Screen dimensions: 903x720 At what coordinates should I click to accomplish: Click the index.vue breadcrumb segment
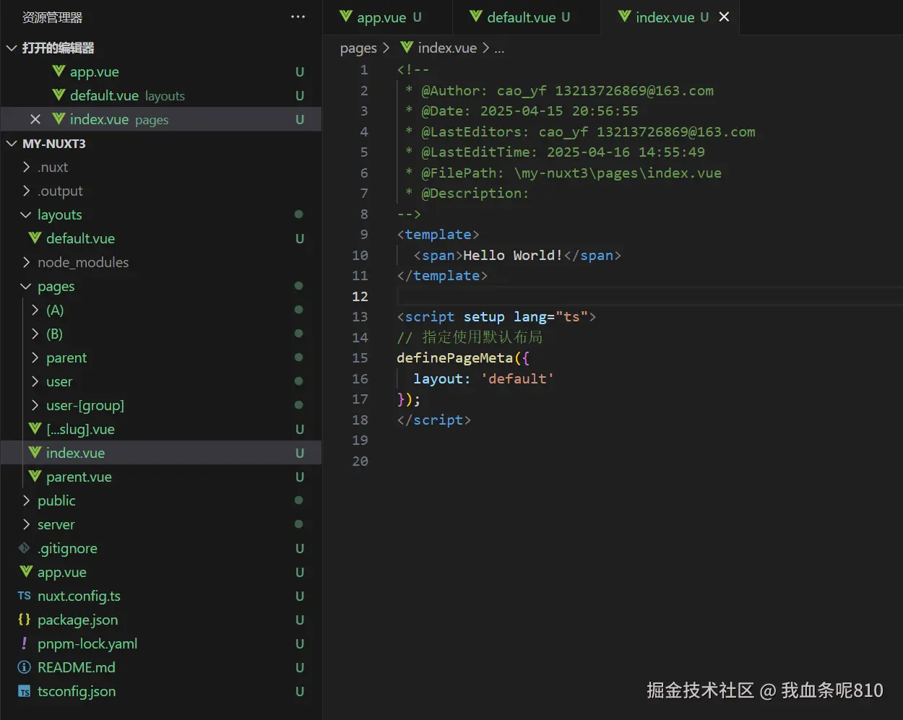click(x=447, y=48)
